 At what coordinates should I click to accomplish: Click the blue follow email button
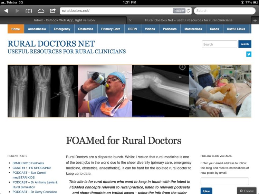point(207,191)
